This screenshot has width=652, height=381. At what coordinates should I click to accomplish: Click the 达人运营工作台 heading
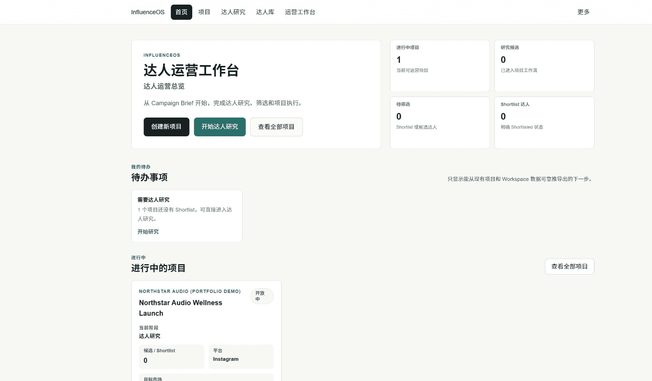tap(191, 70)
